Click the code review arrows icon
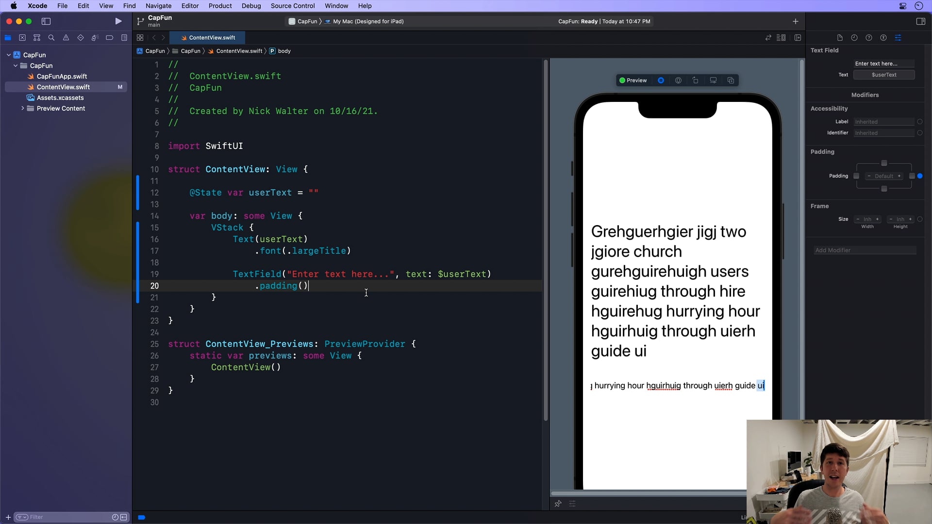The image size is (932, 524). pyautogui.click(x=768, y=38)
